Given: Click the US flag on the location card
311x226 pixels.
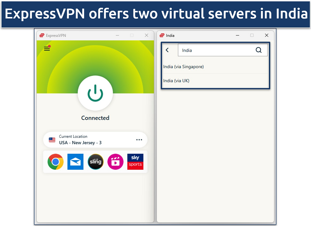Looking at the screenshot, I should 52,139.
